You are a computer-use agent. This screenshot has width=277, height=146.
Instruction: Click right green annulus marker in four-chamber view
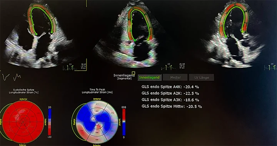click(52, 32)
